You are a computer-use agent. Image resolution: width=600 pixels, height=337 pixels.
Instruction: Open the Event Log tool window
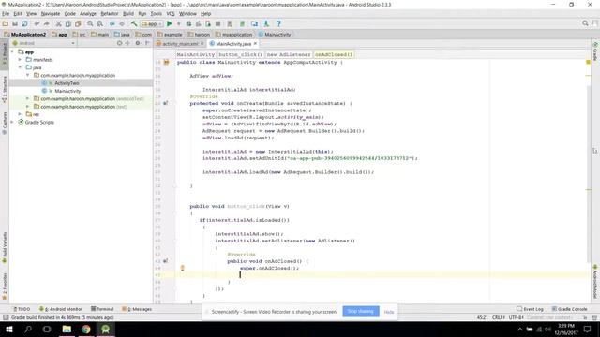coord(530,309)
